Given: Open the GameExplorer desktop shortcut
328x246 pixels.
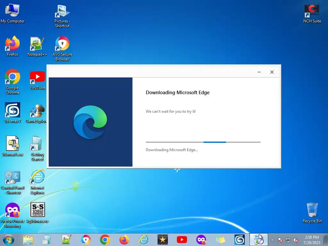Looking at the screenshot, I should [x=36, y=113].
